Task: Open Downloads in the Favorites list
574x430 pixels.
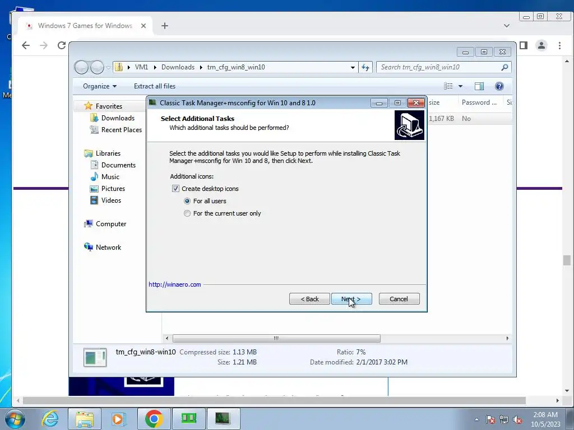Action: [118, 118]
